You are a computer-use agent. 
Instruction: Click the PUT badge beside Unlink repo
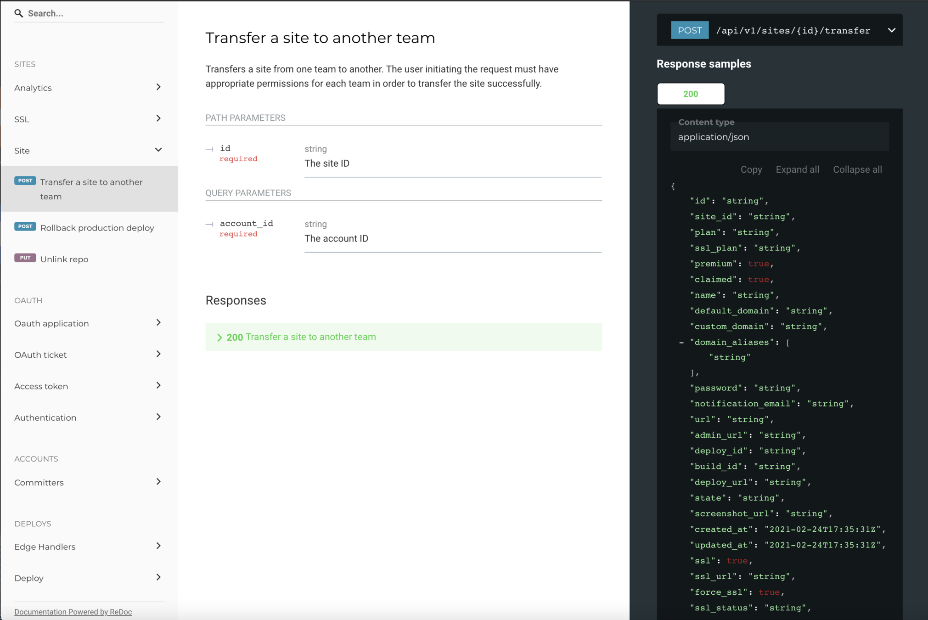click(x=25, y=258)
